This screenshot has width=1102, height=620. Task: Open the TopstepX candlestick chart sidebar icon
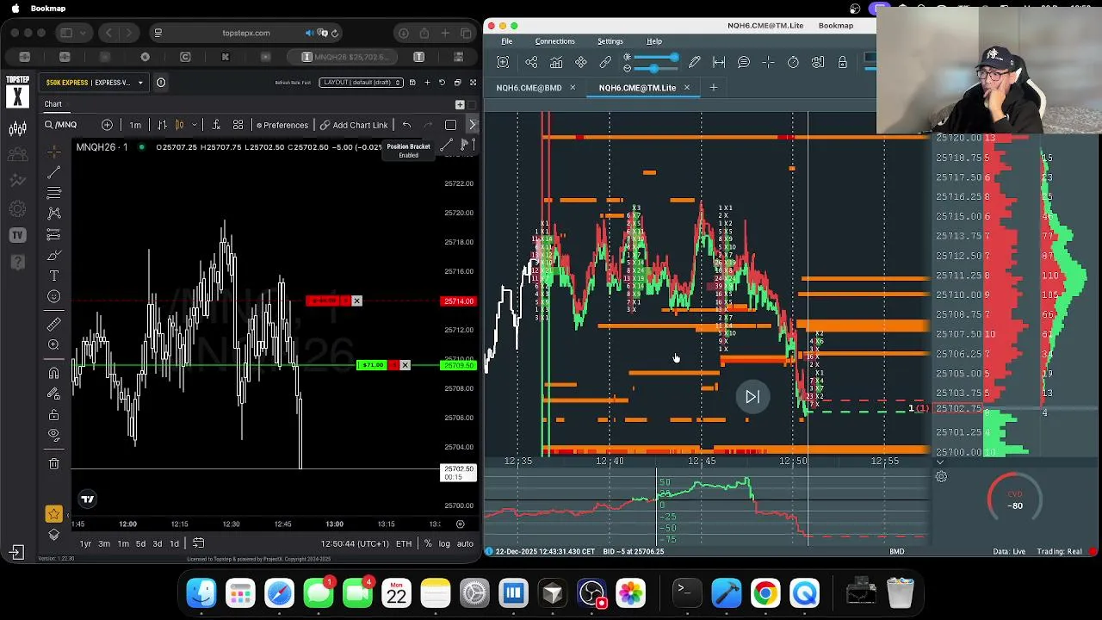17,129
